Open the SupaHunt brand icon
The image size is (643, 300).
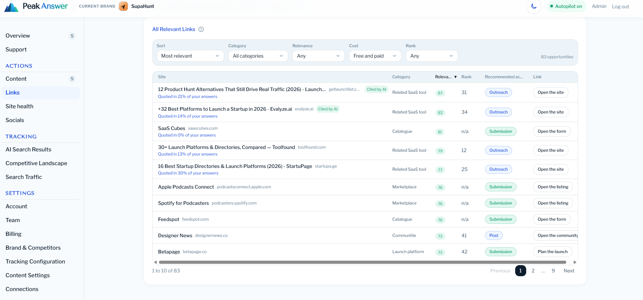(123, 6)
